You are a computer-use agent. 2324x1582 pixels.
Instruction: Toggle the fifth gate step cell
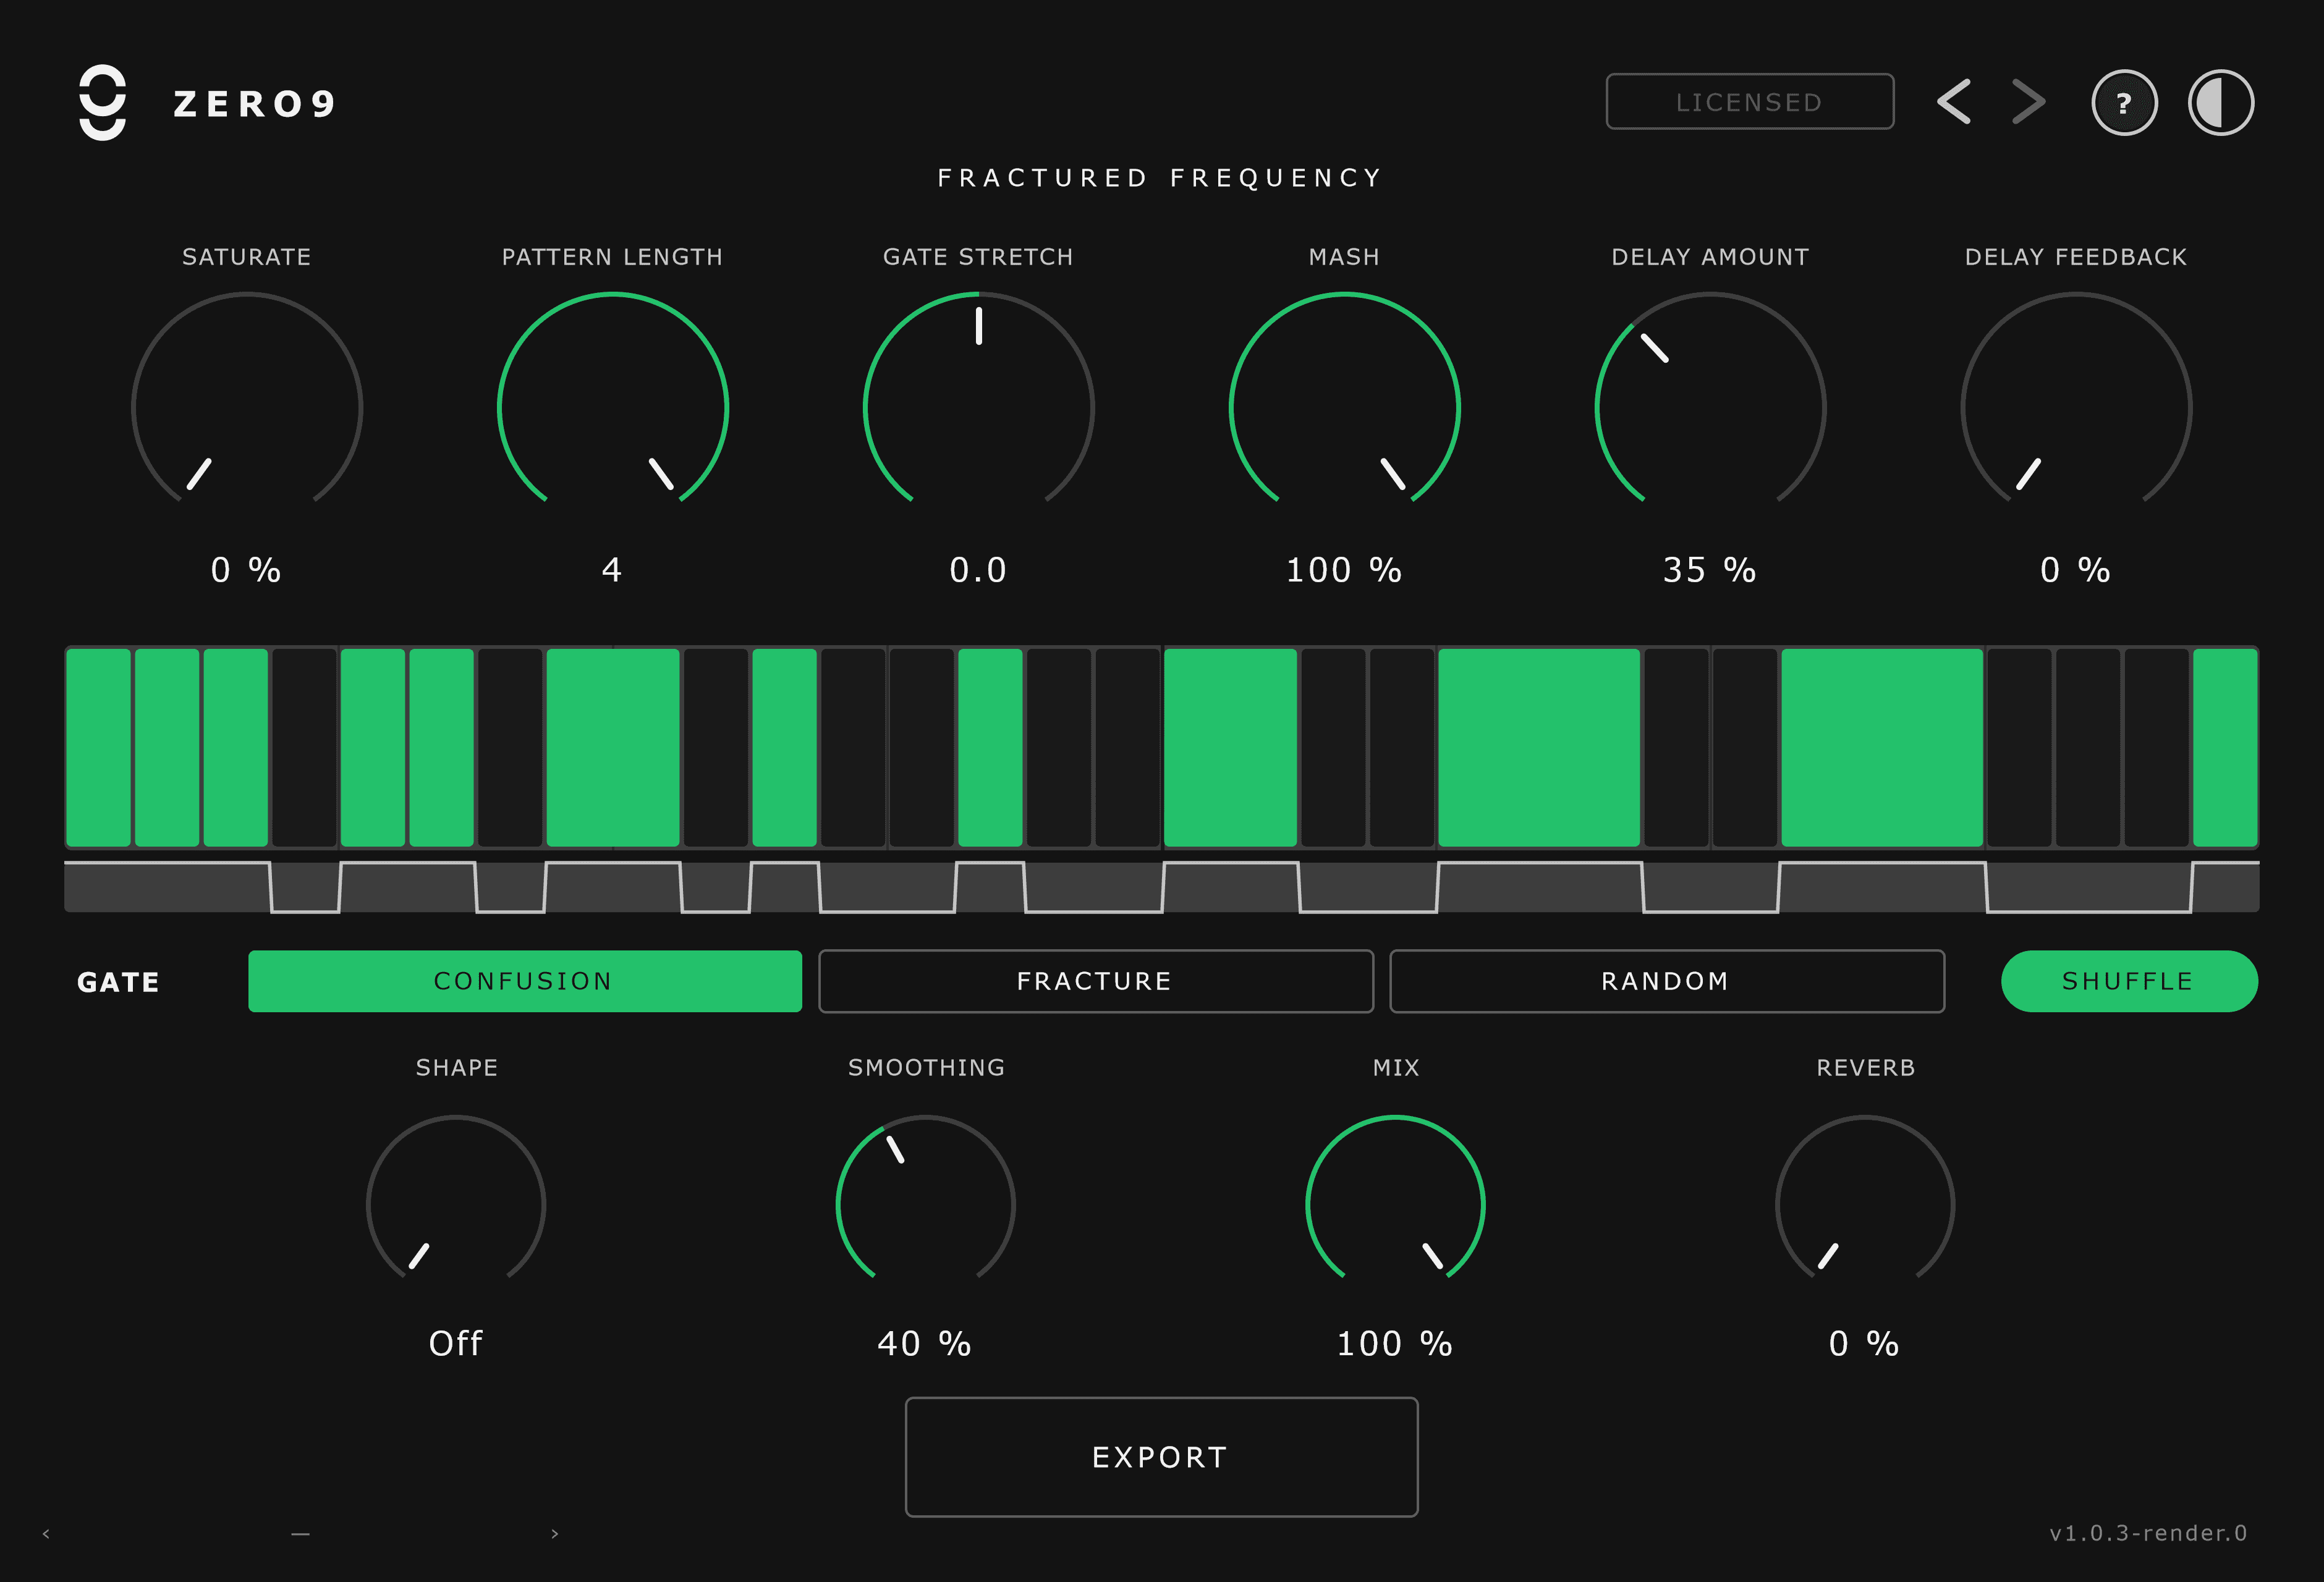(x=373, y=748)
